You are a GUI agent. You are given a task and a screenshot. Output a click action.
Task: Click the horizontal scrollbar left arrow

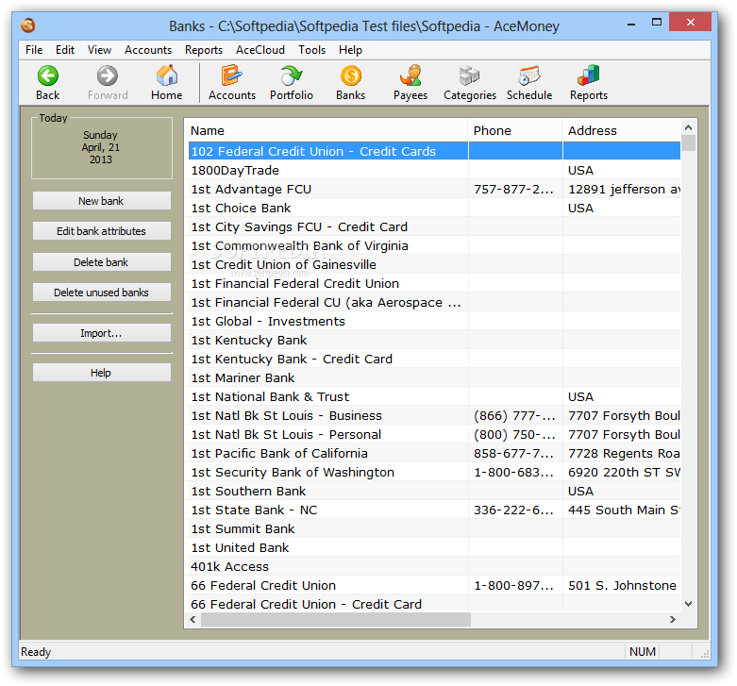tap(193, 619)
